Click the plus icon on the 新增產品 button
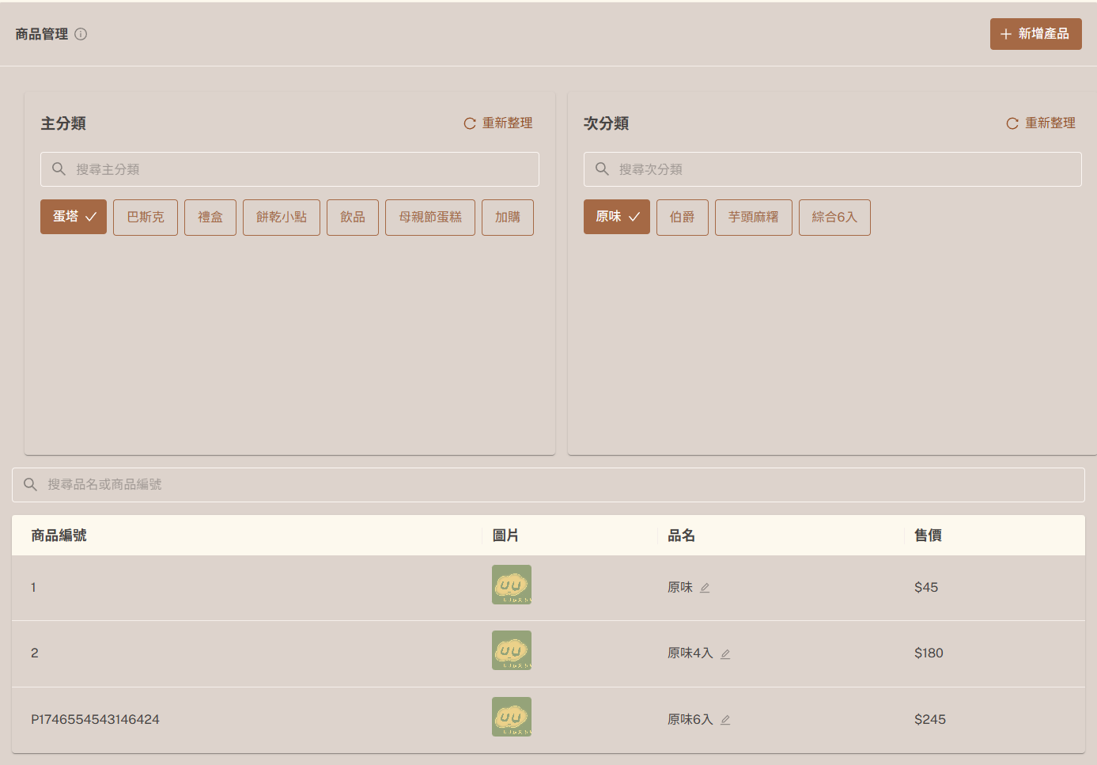Image resolution: width=1097 pixels, height=765 pixels. coord(1005,34)
